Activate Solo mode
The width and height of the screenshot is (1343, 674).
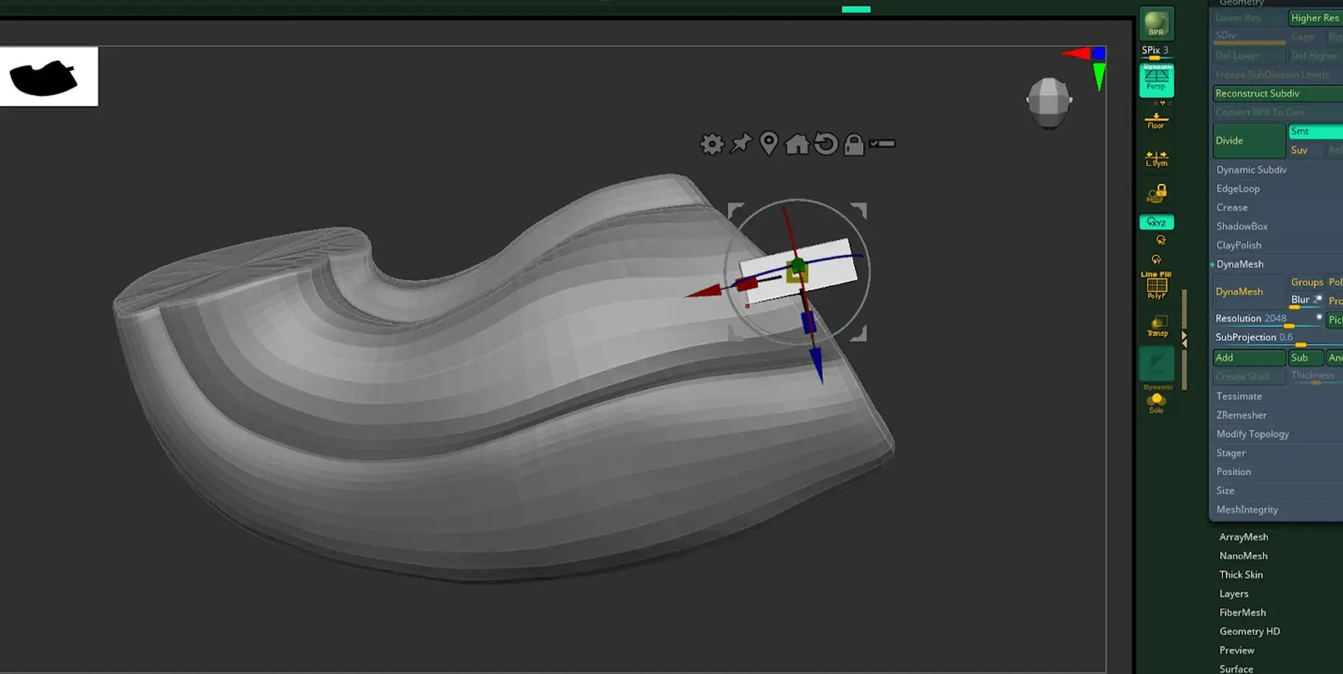click(x=1156, y=402)
